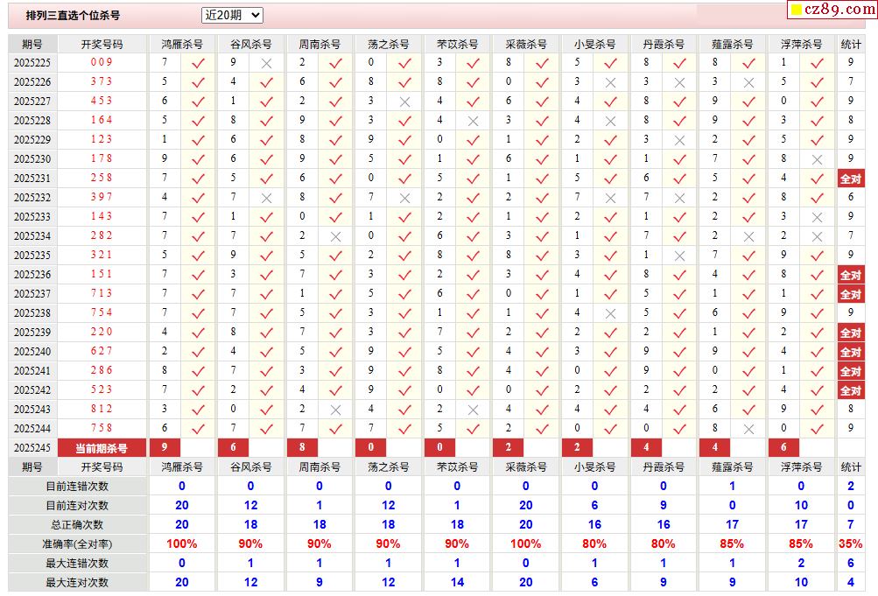Click 周南's red current kill number 8
The width and height of the screenshot is (878, 596).
[302, 447]
